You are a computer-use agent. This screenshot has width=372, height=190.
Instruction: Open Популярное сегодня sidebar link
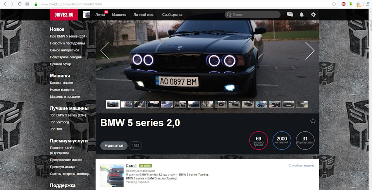point(66,57)
